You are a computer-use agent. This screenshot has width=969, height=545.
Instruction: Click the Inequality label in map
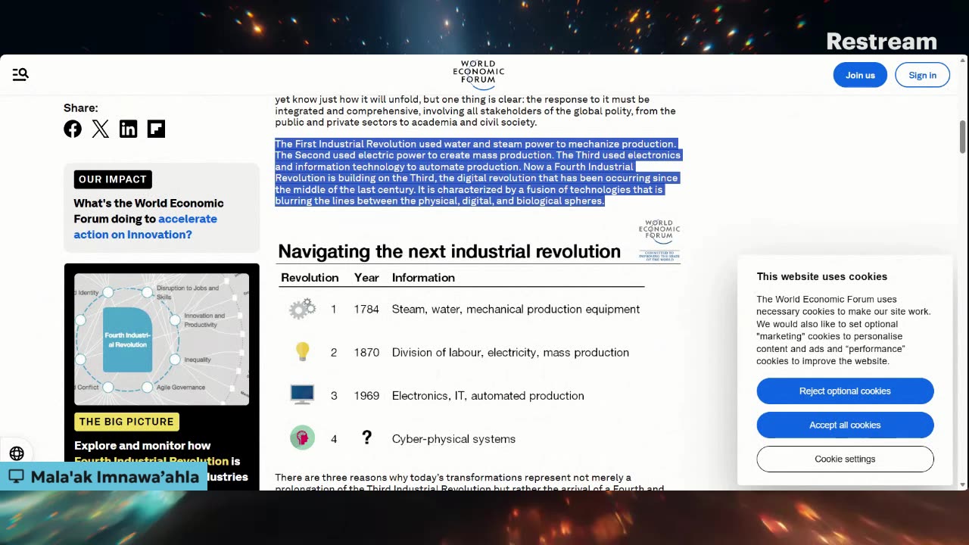click(198, 360)
